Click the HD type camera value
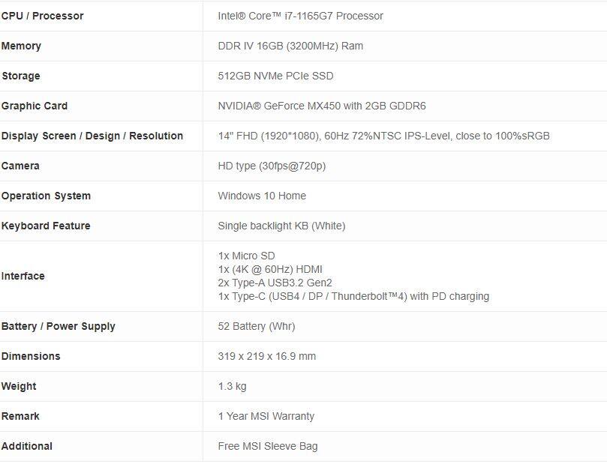 pyautogui.click(x=272, y=166)
